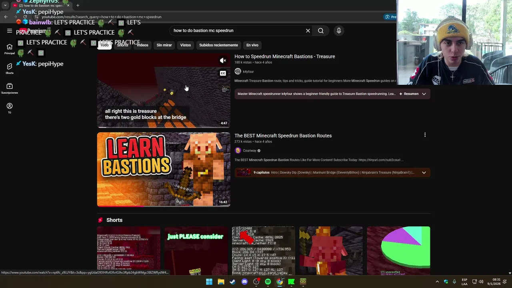Go to Principal home in the sidebar
Screen dimensions: 512x288
point(10,49)
